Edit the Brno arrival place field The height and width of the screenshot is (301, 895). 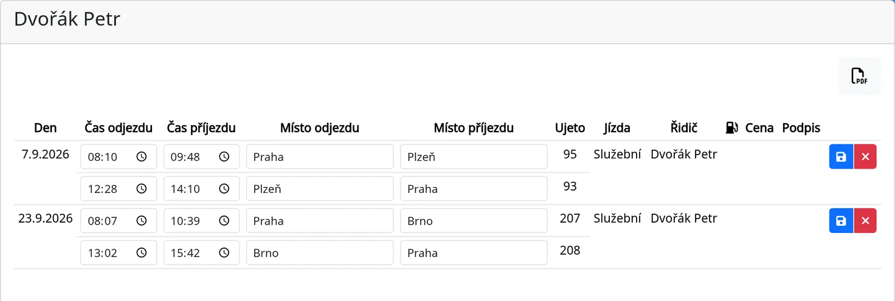pyautogui.click(x=474, y=221)
